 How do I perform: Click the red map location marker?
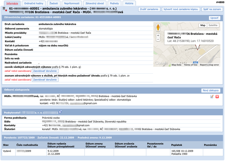[198, 47]
